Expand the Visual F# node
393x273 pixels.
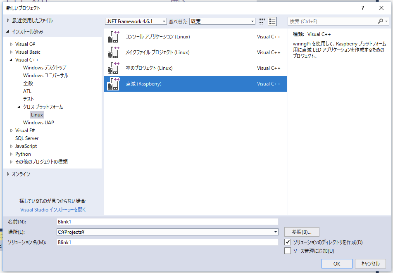(11, 131)
